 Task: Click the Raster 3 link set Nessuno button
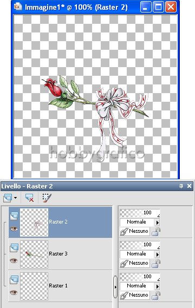135,264
